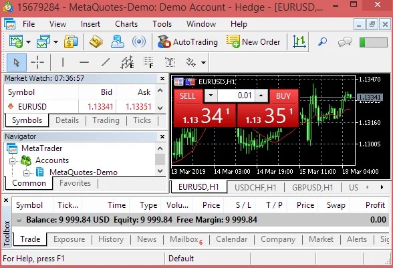Click the volume decrease arrow
This screenshot has height=268, width=393.
pos(211,96)
